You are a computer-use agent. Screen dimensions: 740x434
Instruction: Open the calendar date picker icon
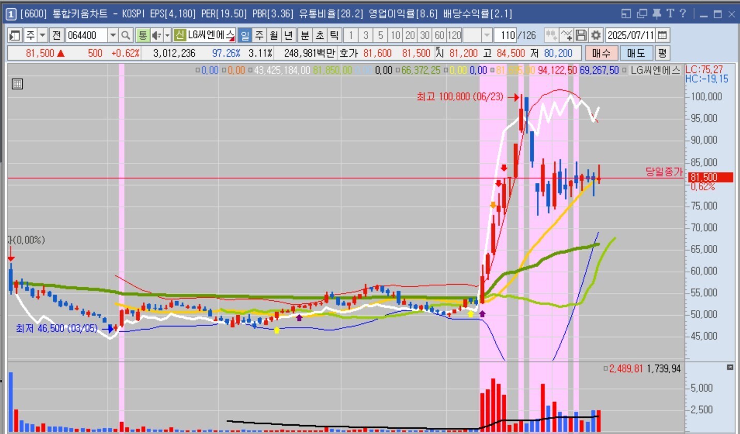(662, 35)
